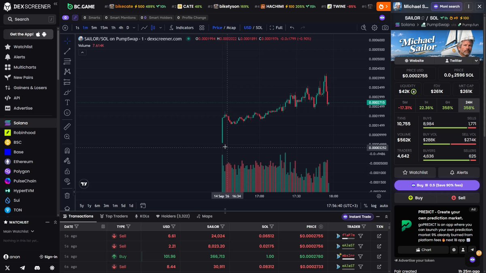The image size is (486, 273).
Task: Select the crosshair cursor tool
Action: click(67, 41)
